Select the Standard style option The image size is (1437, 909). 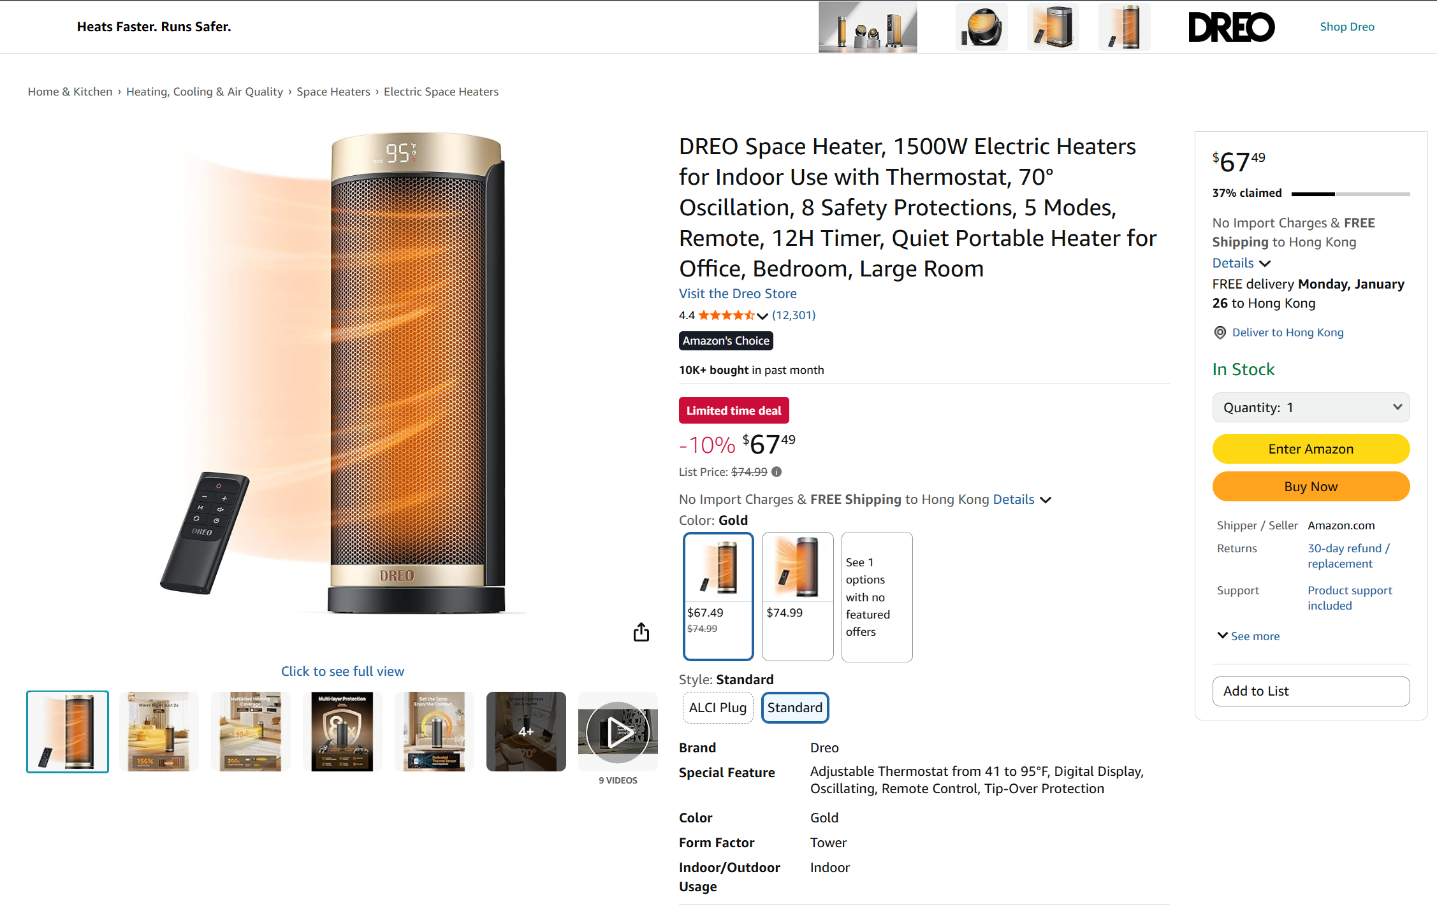[794, 708]
